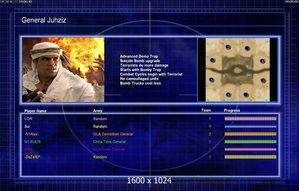
Task: Click N1-R(A)R's green progress bar
Action: point(250,142)
